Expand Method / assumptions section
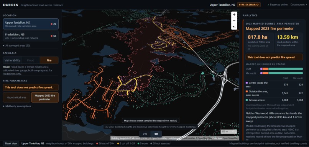 (x=17, y=106)
